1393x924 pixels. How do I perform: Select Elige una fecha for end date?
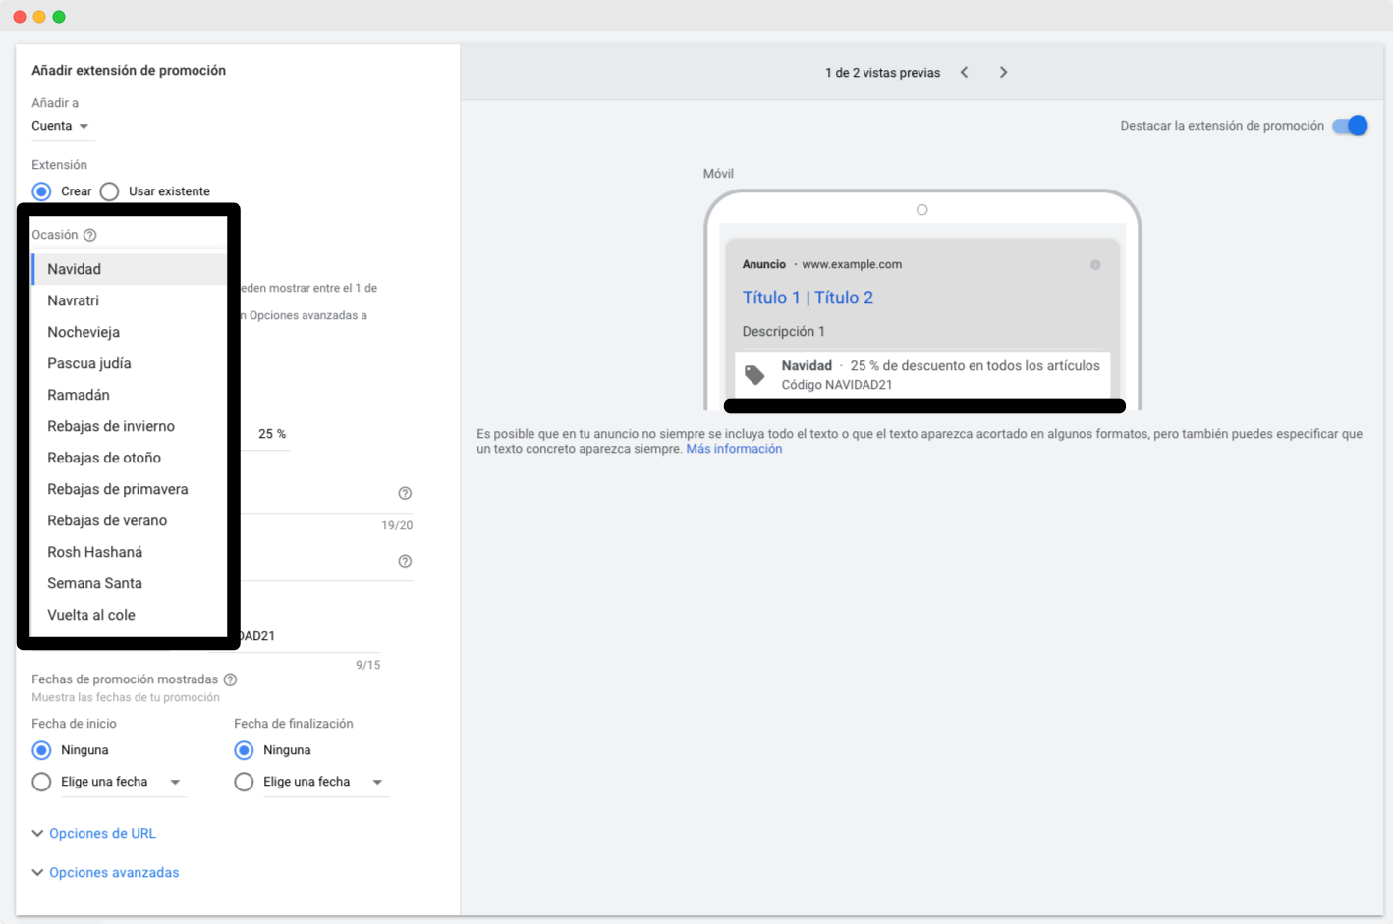244,782
